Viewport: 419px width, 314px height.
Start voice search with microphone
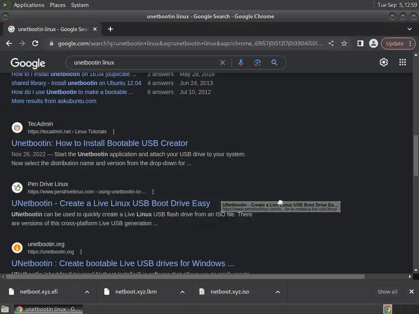241,63
